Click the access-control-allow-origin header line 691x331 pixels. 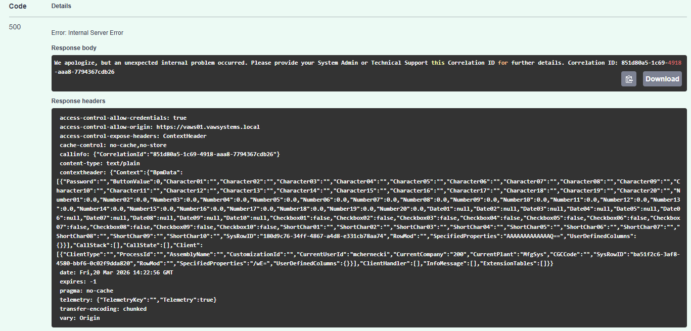pos(160,127)
